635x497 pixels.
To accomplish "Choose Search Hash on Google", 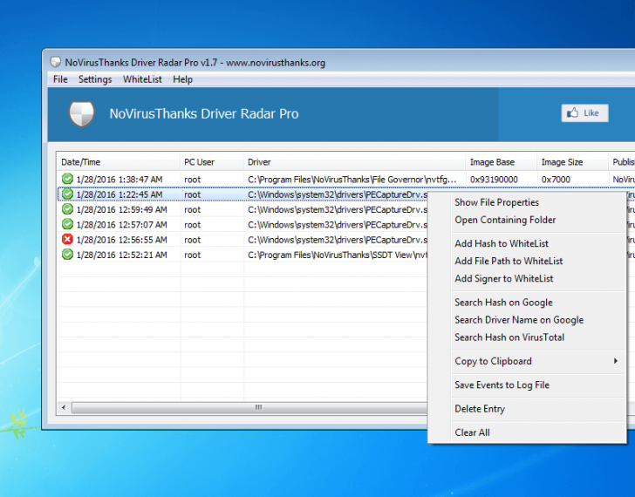I will point(503,303).
